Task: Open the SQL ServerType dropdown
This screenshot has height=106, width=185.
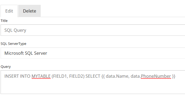Action: click(x=93, y=53)
